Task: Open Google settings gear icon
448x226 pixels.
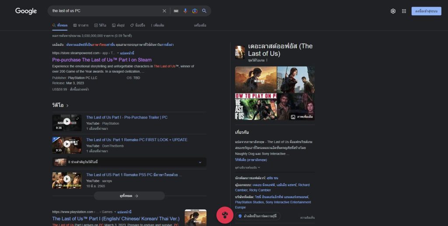Action: (x=393, y=11)
